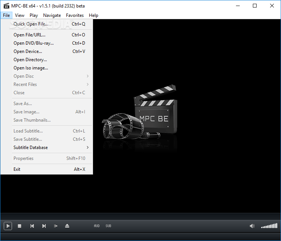This screenshot has width=281, height=241.
Task: Select the Close Ctrl+C menu entry
Action: coord(47,92)
